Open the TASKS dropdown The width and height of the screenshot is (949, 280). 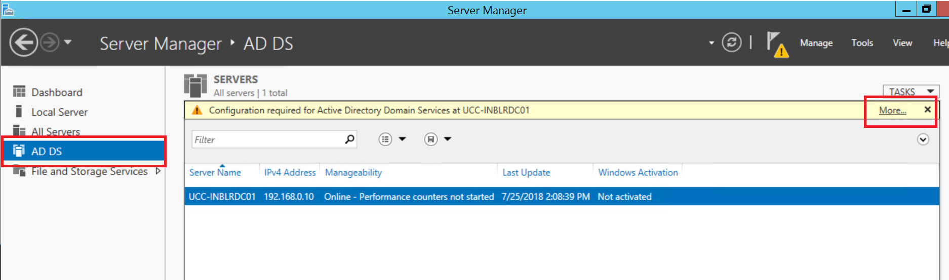pos(911,91)
